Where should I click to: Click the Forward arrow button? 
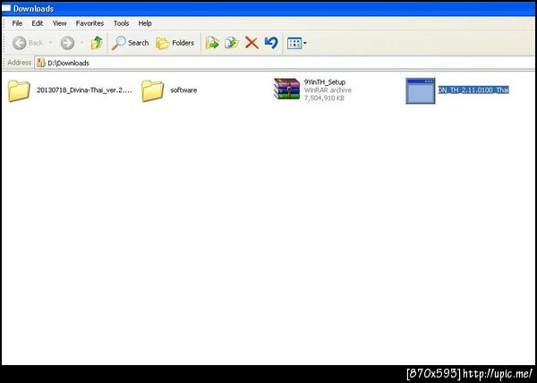pyautogui.click(x=67, y=43)
